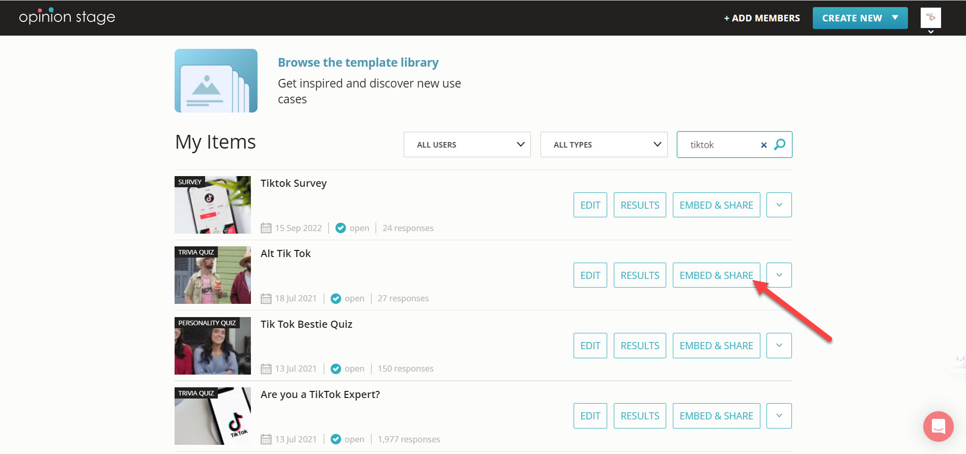Click the 15 Sep 2022 date text

[298, 228]
